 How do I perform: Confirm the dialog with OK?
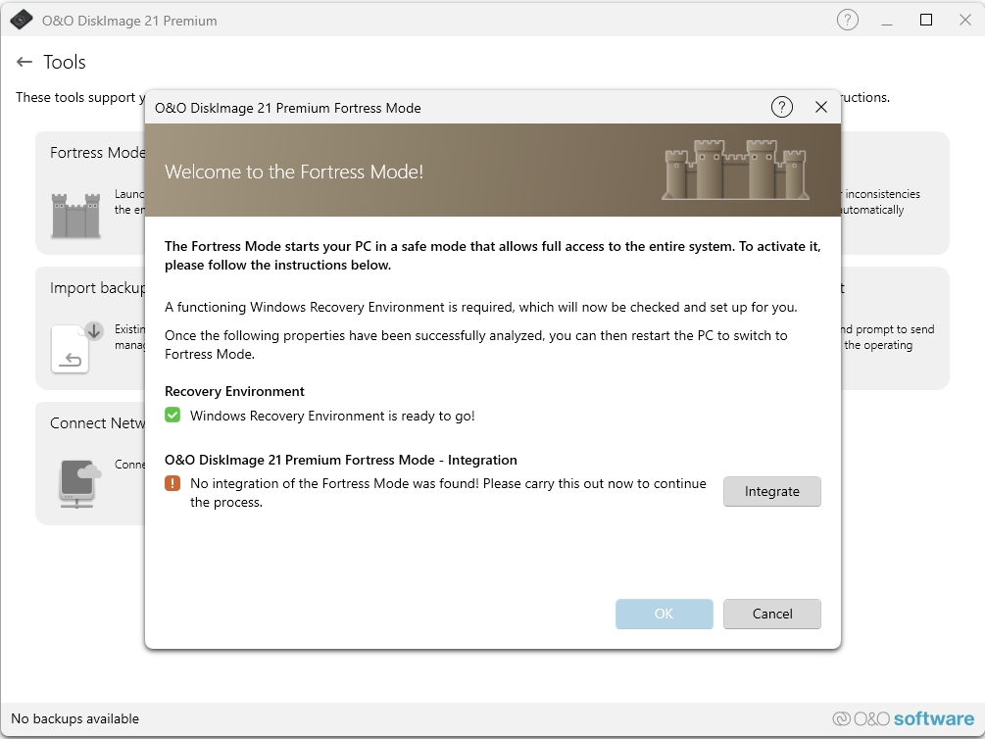[x=664, y=614]
